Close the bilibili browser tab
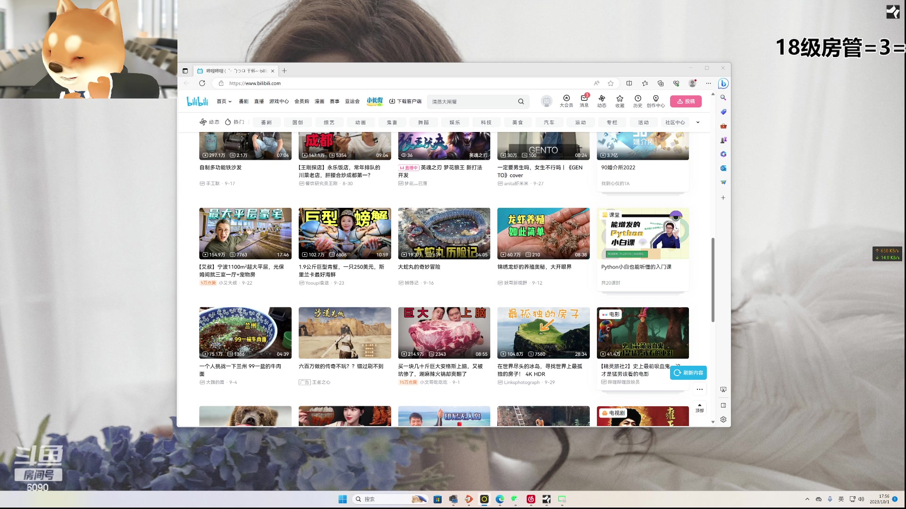Viewport: 906px width, 509px height. pos(272,71)
